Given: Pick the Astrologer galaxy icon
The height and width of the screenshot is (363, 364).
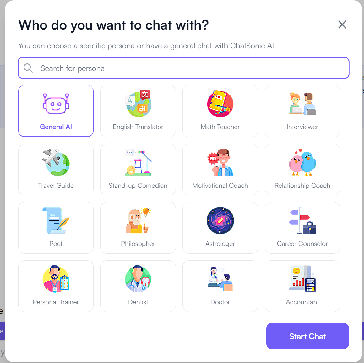Looking at the screenshot, I should pyautogui.click(x=220, y=220).
